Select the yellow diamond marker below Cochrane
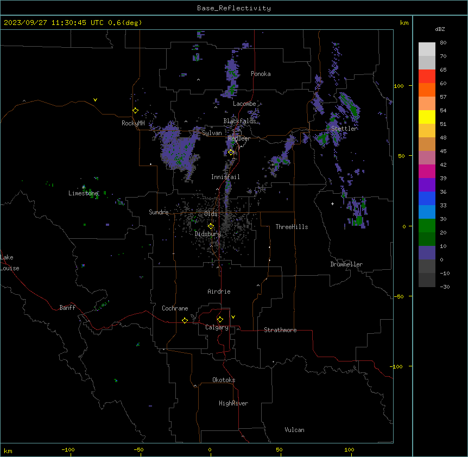468x457 pixels. pyautogui.click(x=185, y=320)
